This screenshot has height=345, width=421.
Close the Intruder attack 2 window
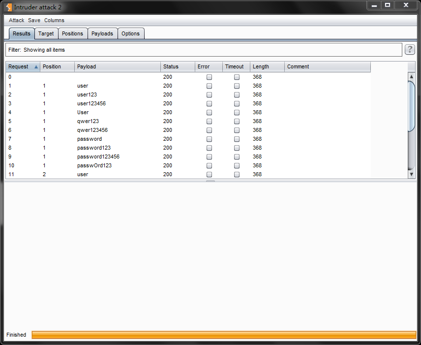(x=406, y=5)
